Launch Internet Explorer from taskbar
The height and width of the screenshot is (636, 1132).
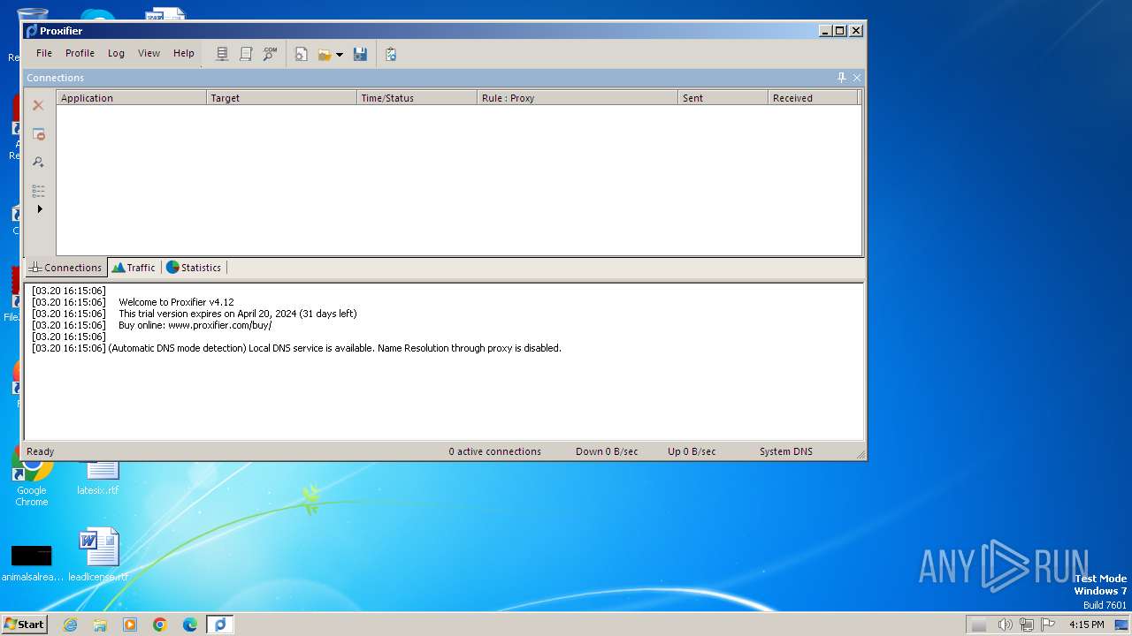pos(70,625)
